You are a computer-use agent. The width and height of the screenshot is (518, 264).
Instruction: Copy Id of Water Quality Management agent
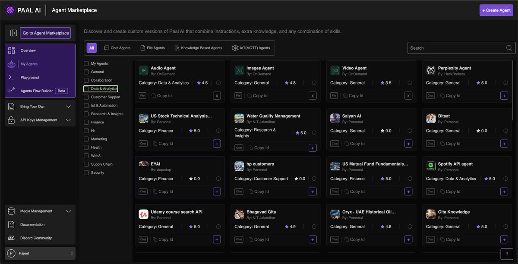click(x=259, y=148)
